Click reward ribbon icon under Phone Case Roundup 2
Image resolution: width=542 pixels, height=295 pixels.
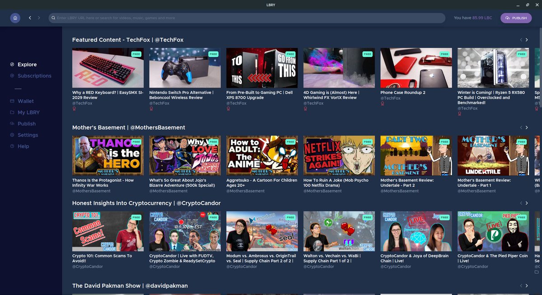point(383,103)
